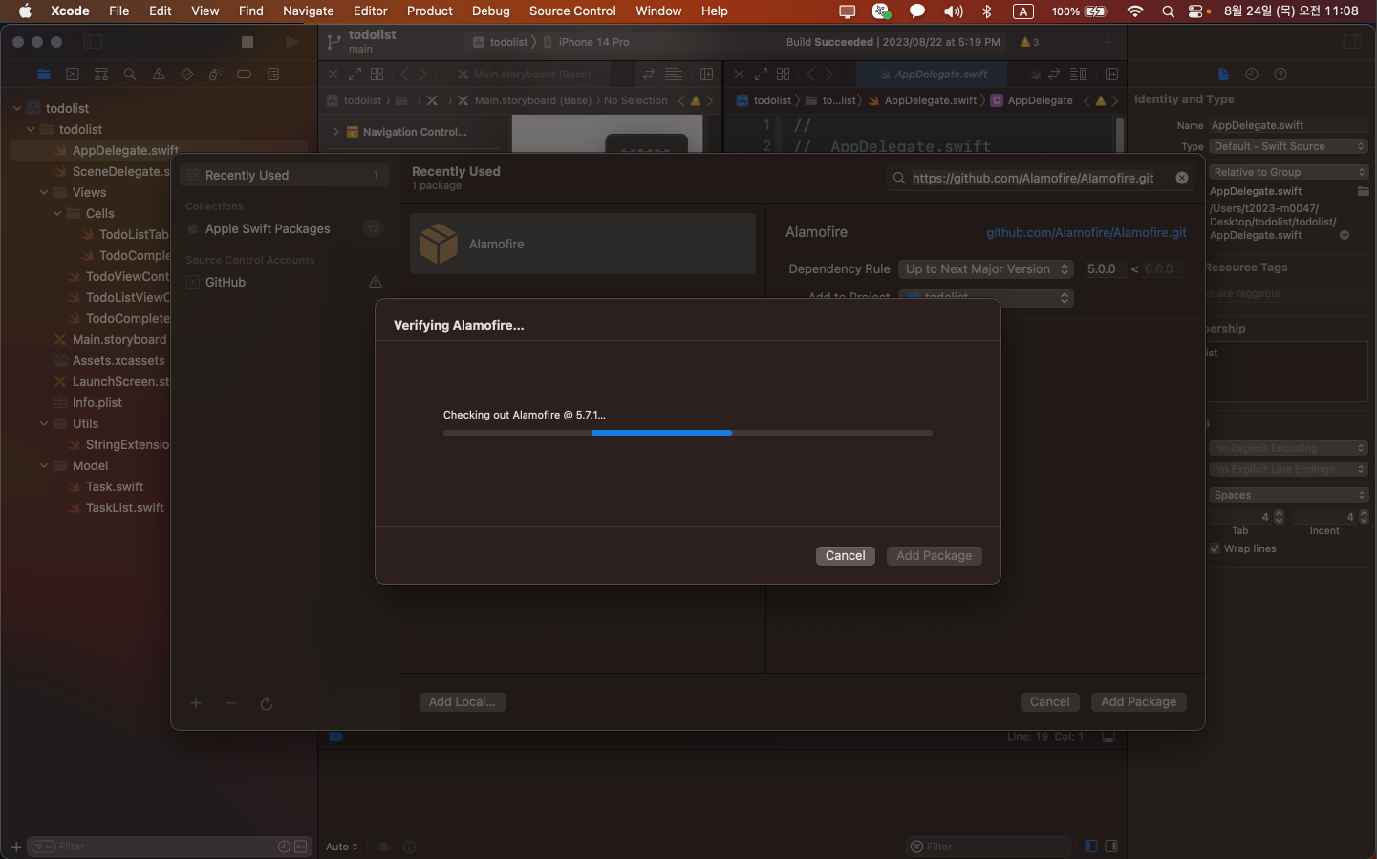
Task: Click the minimum version 5.0.0 field
Action: 1104,269
